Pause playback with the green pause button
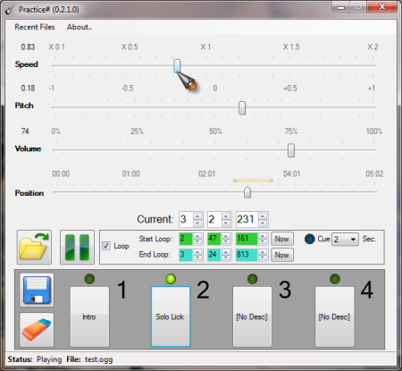 [x=77, y=247]
